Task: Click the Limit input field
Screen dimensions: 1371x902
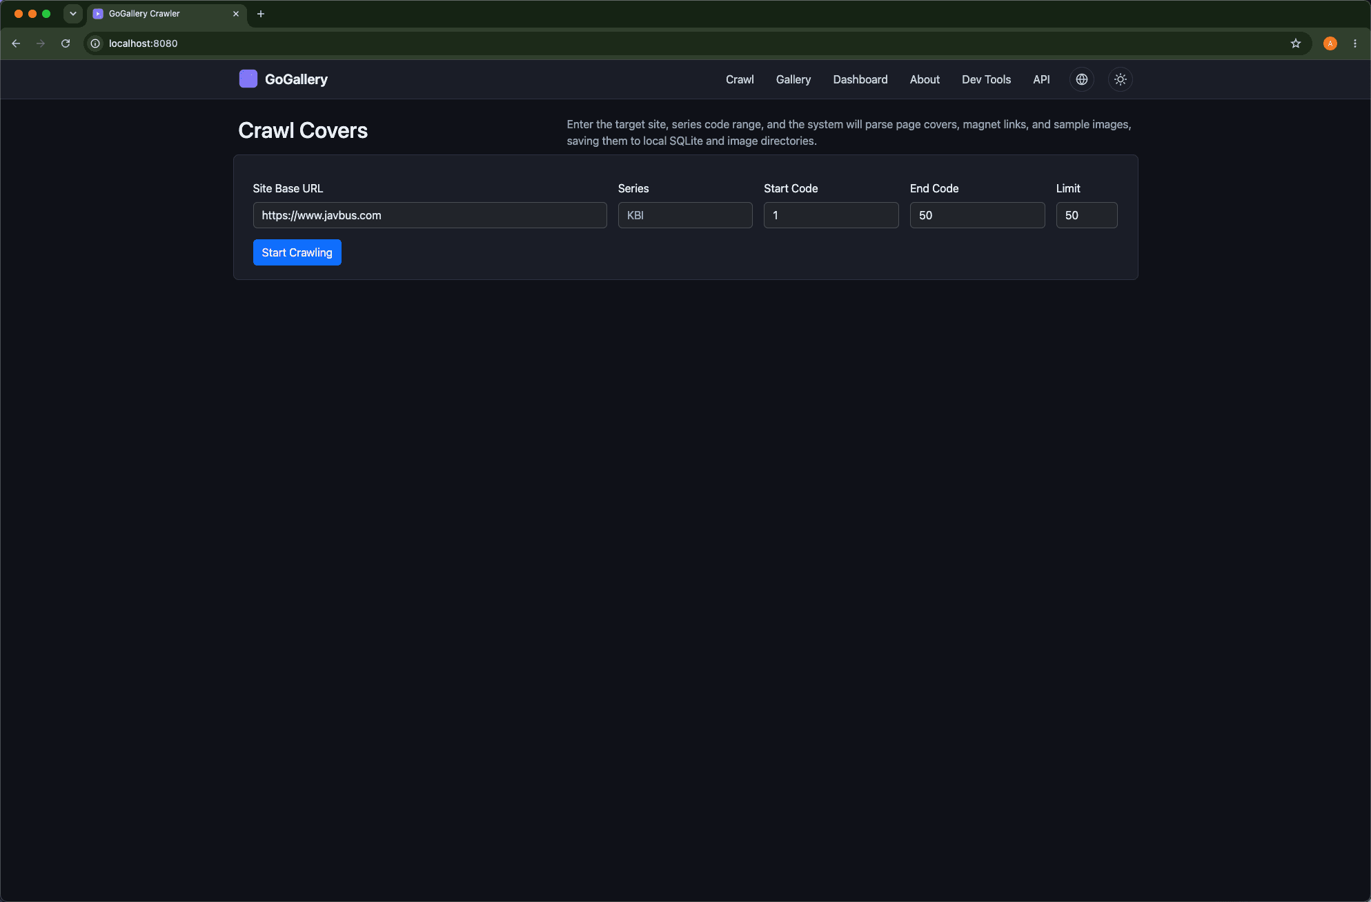Action: pyautogui.click(x=1087, y=215)
